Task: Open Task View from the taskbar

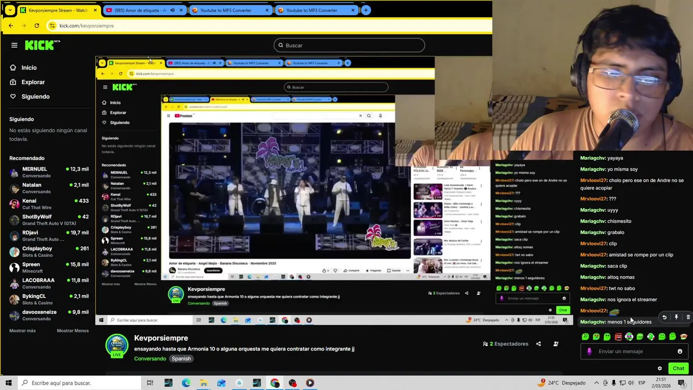Action: pyautogui.click(x=150, y=383)
